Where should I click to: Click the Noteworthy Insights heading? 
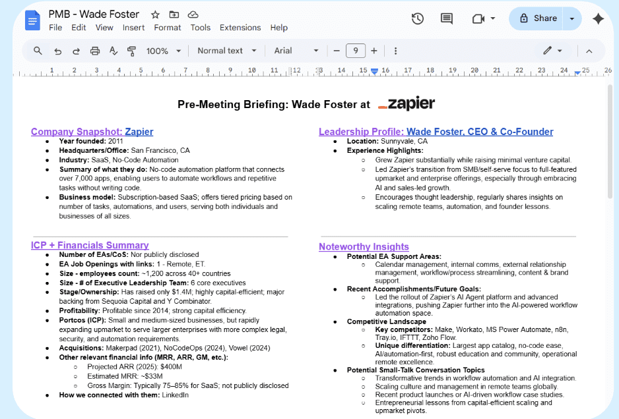click(x=364, y=247)
